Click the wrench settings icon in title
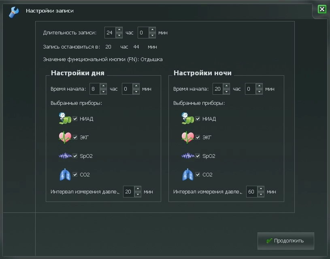 tap(14, 12)
